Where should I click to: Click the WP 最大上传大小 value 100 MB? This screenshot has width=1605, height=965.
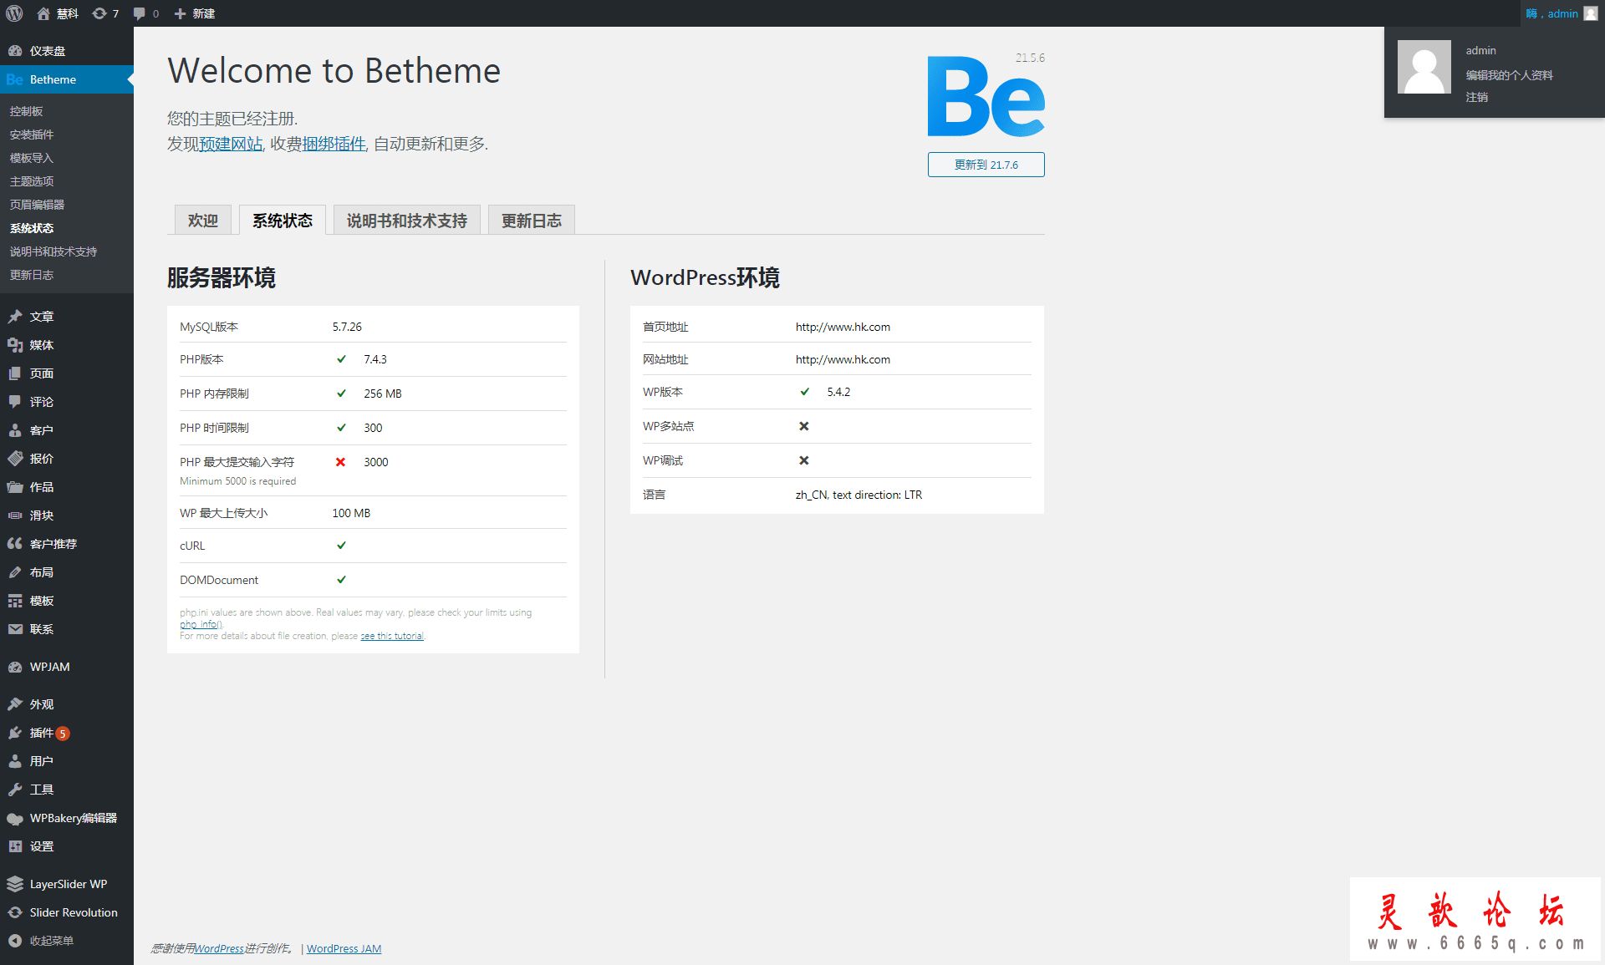pos(351,513)
